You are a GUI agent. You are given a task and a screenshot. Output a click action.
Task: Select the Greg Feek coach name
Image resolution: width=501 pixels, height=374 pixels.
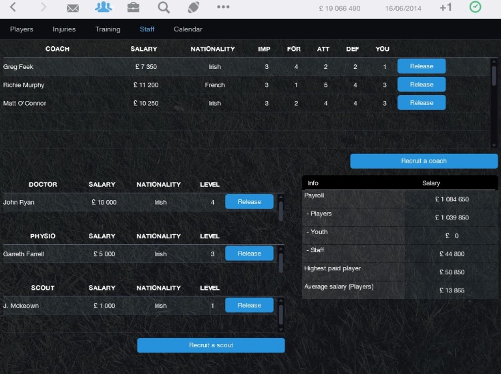pos(18,66)
